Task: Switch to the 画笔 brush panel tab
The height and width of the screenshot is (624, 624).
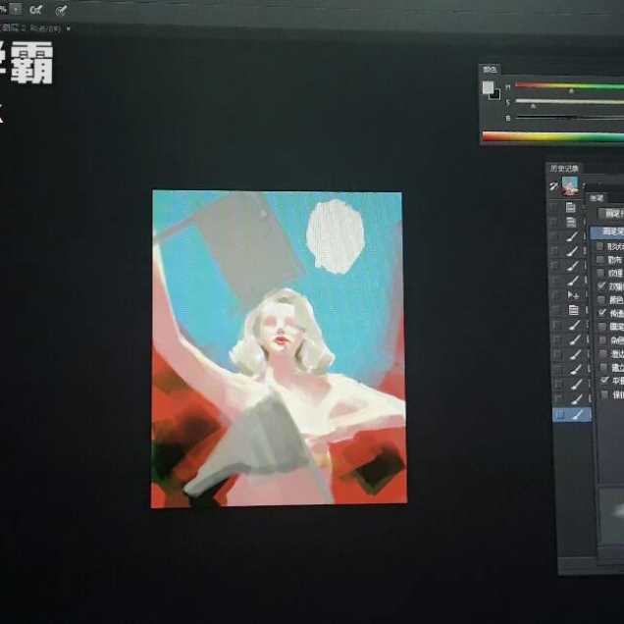Action: click(x=597, y=198)
